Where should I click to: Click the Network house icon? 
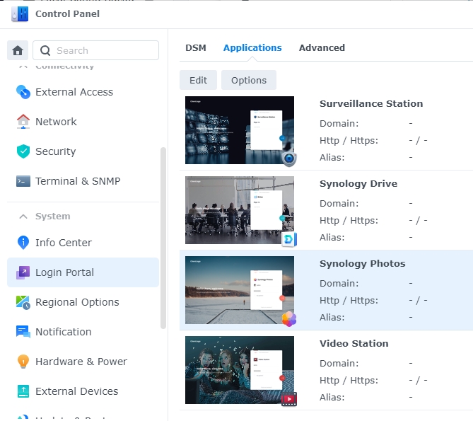[x=23, y=122]
